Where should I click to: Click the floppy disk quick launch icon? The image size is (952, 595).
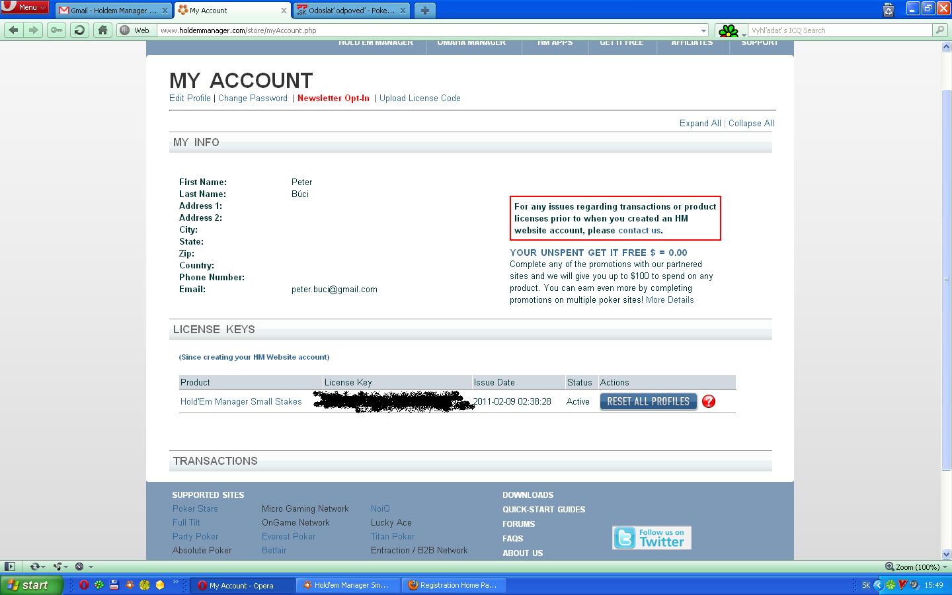[114, 585]
